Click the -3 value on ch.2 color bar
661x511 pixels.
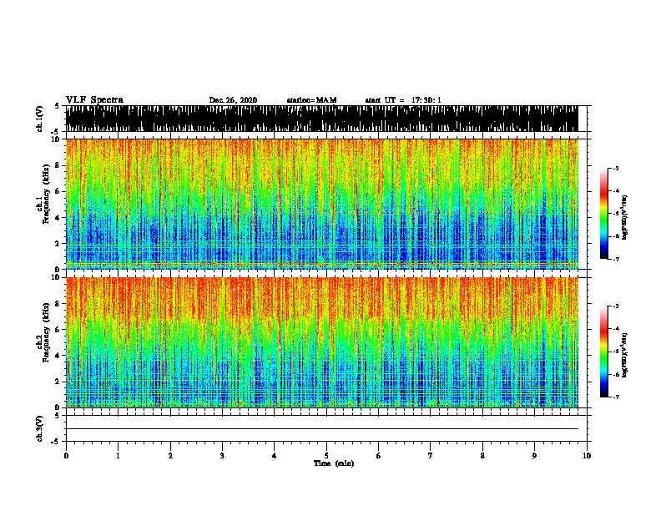(x=615, y=306)
